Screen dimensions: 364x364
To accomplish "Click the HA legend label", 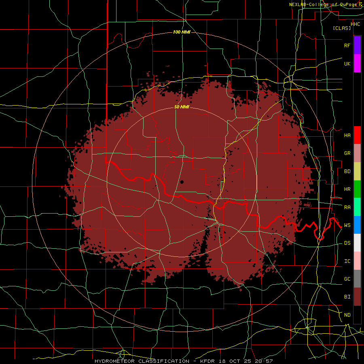I will coord(347,135).
